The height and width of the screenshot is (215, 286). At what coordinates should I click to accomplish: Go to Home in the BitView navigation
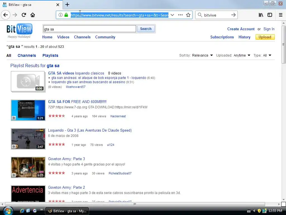tap(47, 37)
